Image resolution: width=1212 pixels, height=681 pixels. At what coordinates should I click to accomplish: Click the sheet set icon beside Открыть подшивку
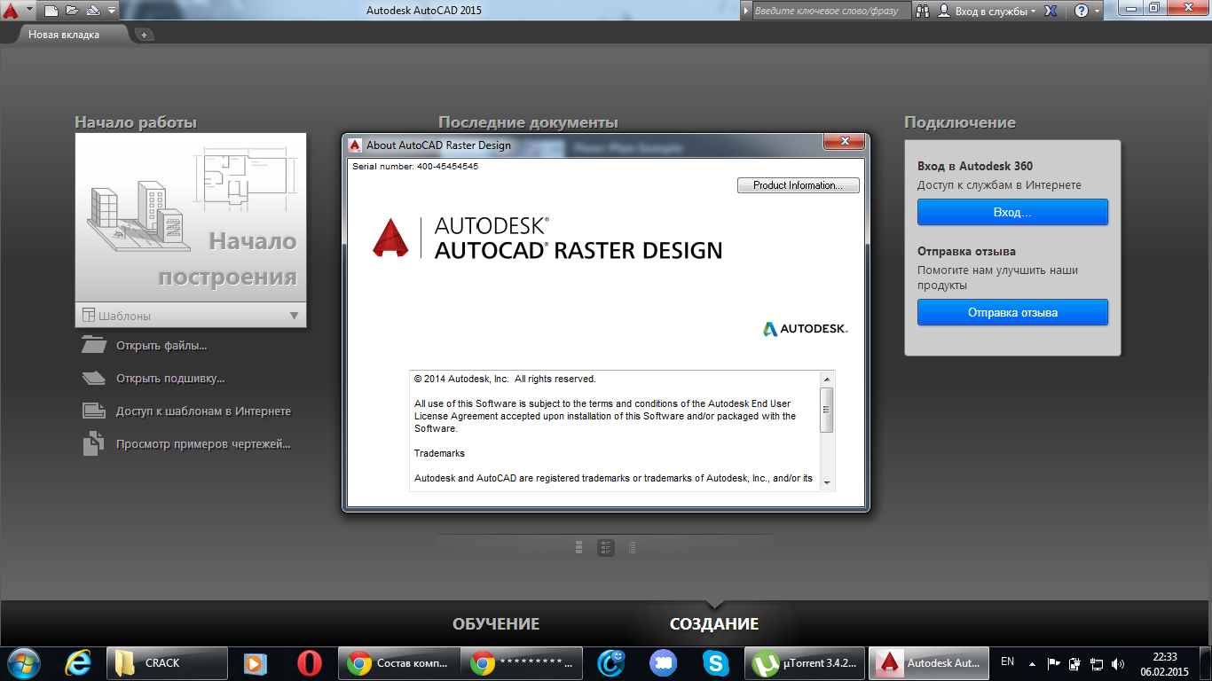93,378
